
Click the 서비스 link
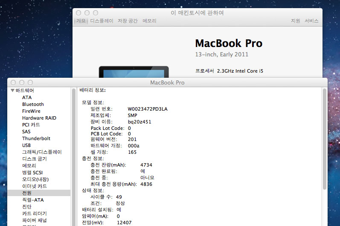click(311, 21)
